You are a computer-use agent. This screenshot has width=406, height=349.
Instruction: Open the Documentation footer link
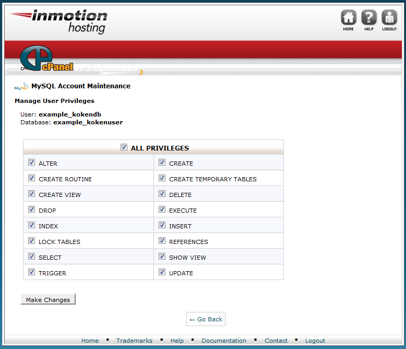coord(224,341)
